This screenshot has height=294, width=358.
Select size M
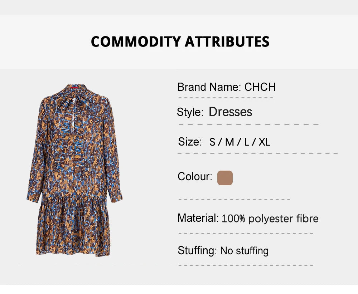pos(229,142)
